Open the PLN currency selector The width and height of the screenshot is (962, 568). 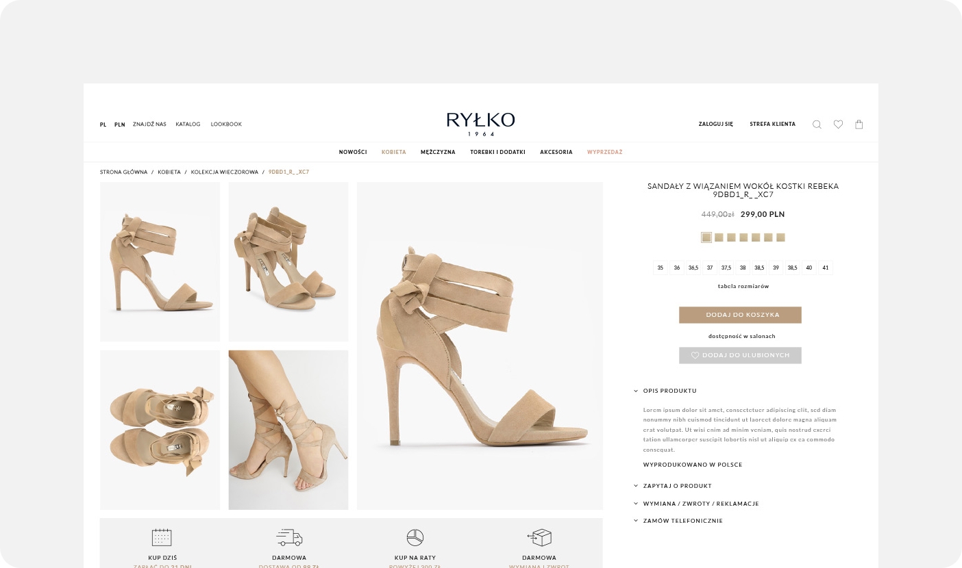pos(120,125)
